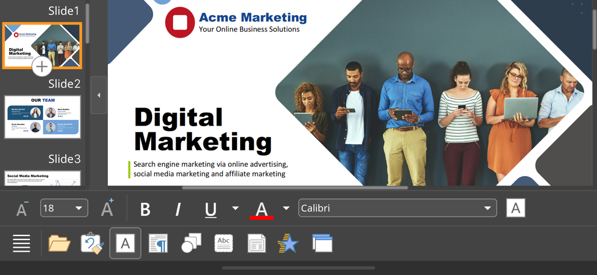Collapse slide panel with arrow handle
This screenshot has height=275, width=597.
click(99, 95)
